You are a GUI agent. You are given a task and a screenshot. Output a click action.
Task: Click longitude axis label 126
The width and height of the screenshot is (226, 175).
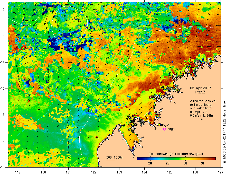(195, 172)
